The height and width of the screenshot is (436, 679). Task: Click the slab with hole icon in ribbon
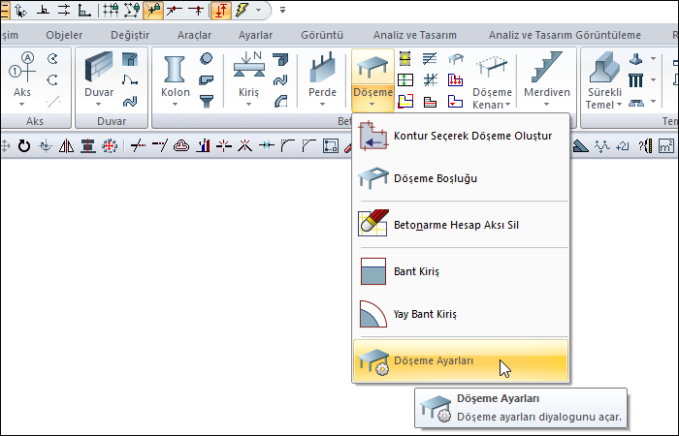pos(456,58)
